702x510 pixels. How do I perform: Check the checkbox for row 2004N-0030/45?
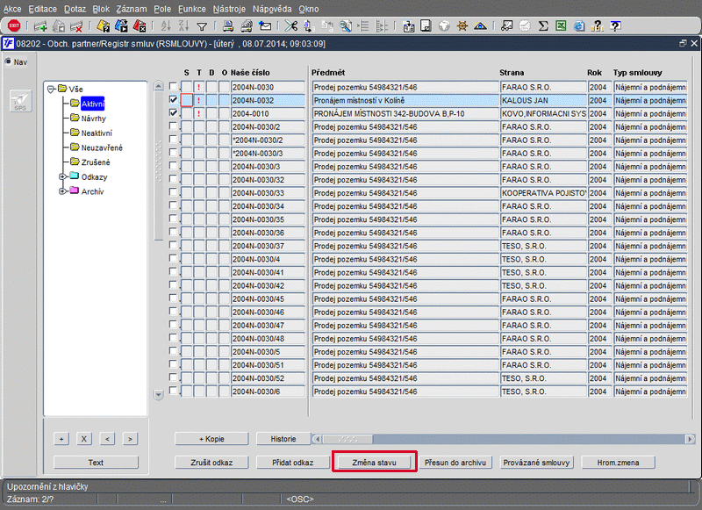(x=173, y=298)
